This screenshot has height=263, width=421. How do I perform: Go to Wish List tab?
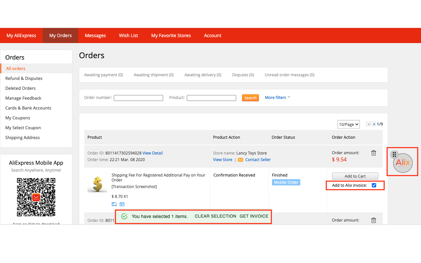click(129, 36)
